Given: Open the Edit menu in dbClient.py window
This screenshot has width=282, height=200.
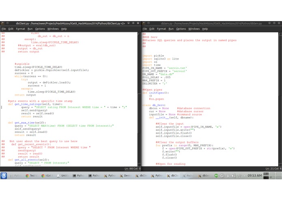Looking at the screenshot, I should (x=11, y=29).
